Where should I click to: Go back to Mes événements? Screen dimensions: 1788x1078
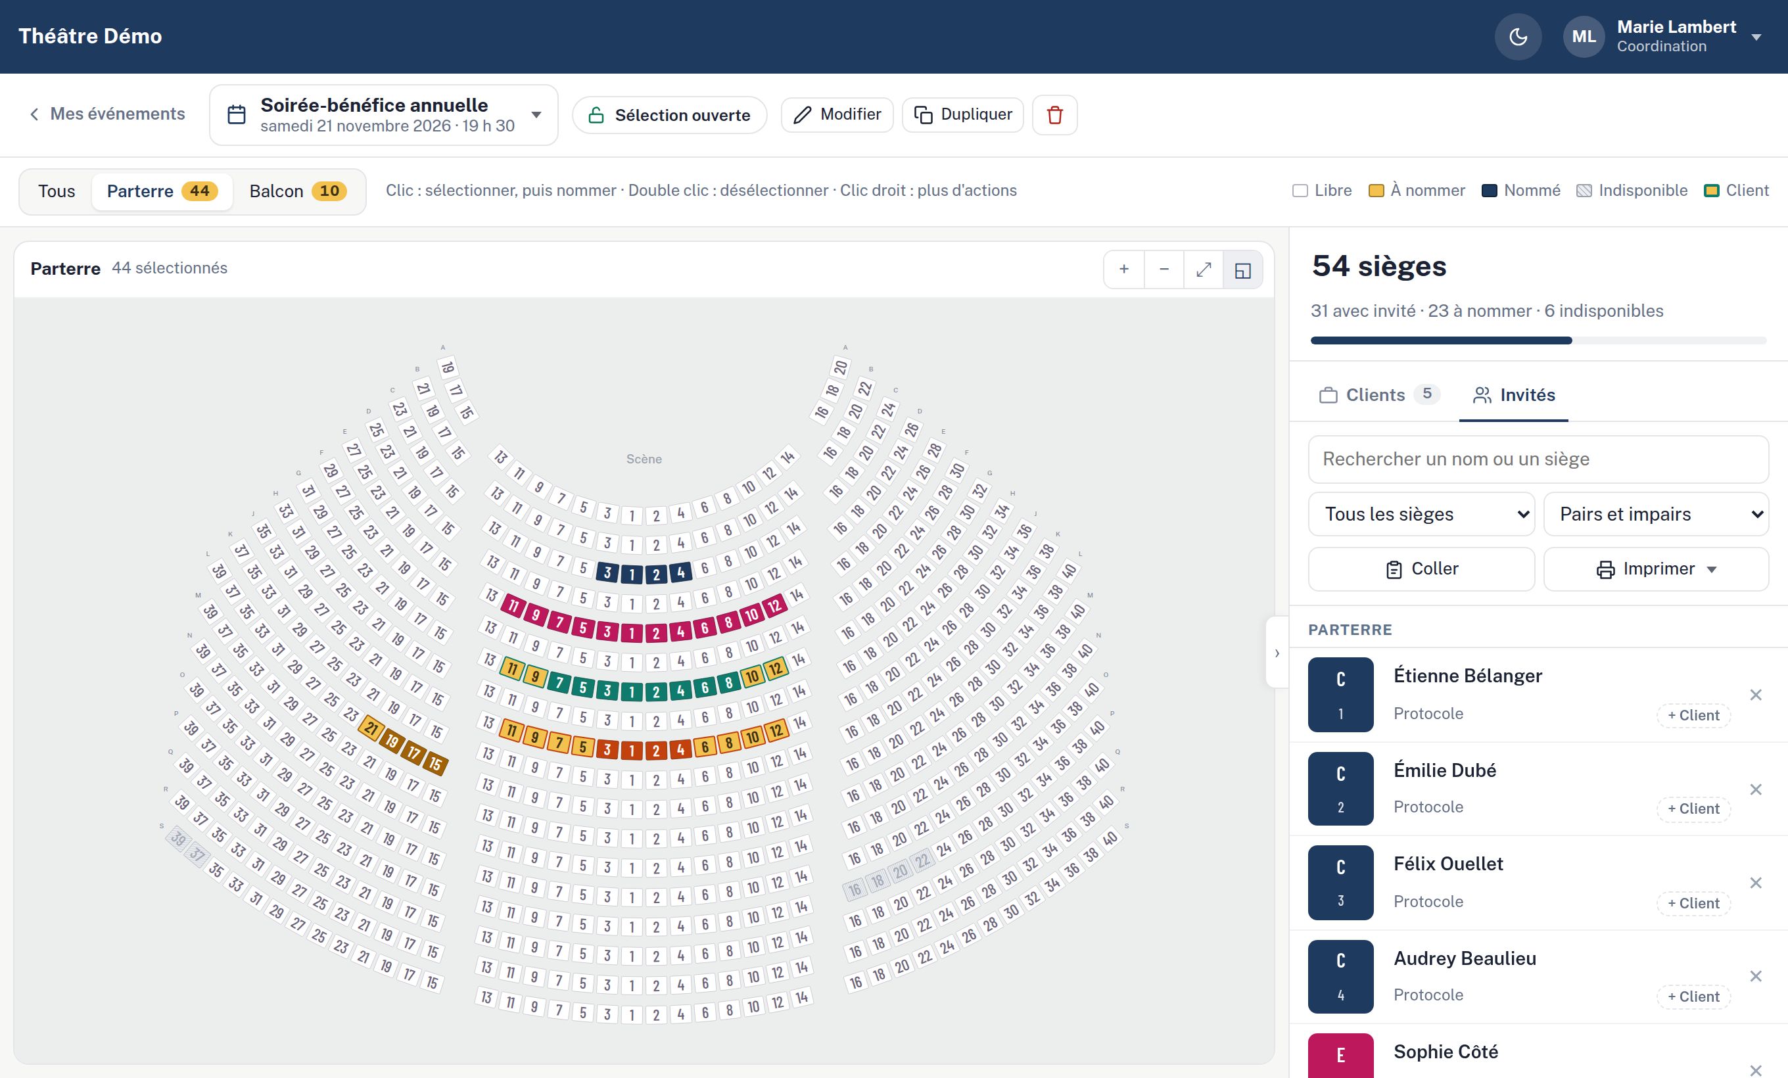pyautogui.click(x=106, y=114)
